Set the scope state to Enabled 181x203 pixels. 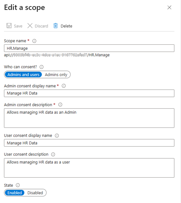coord(14,193)
